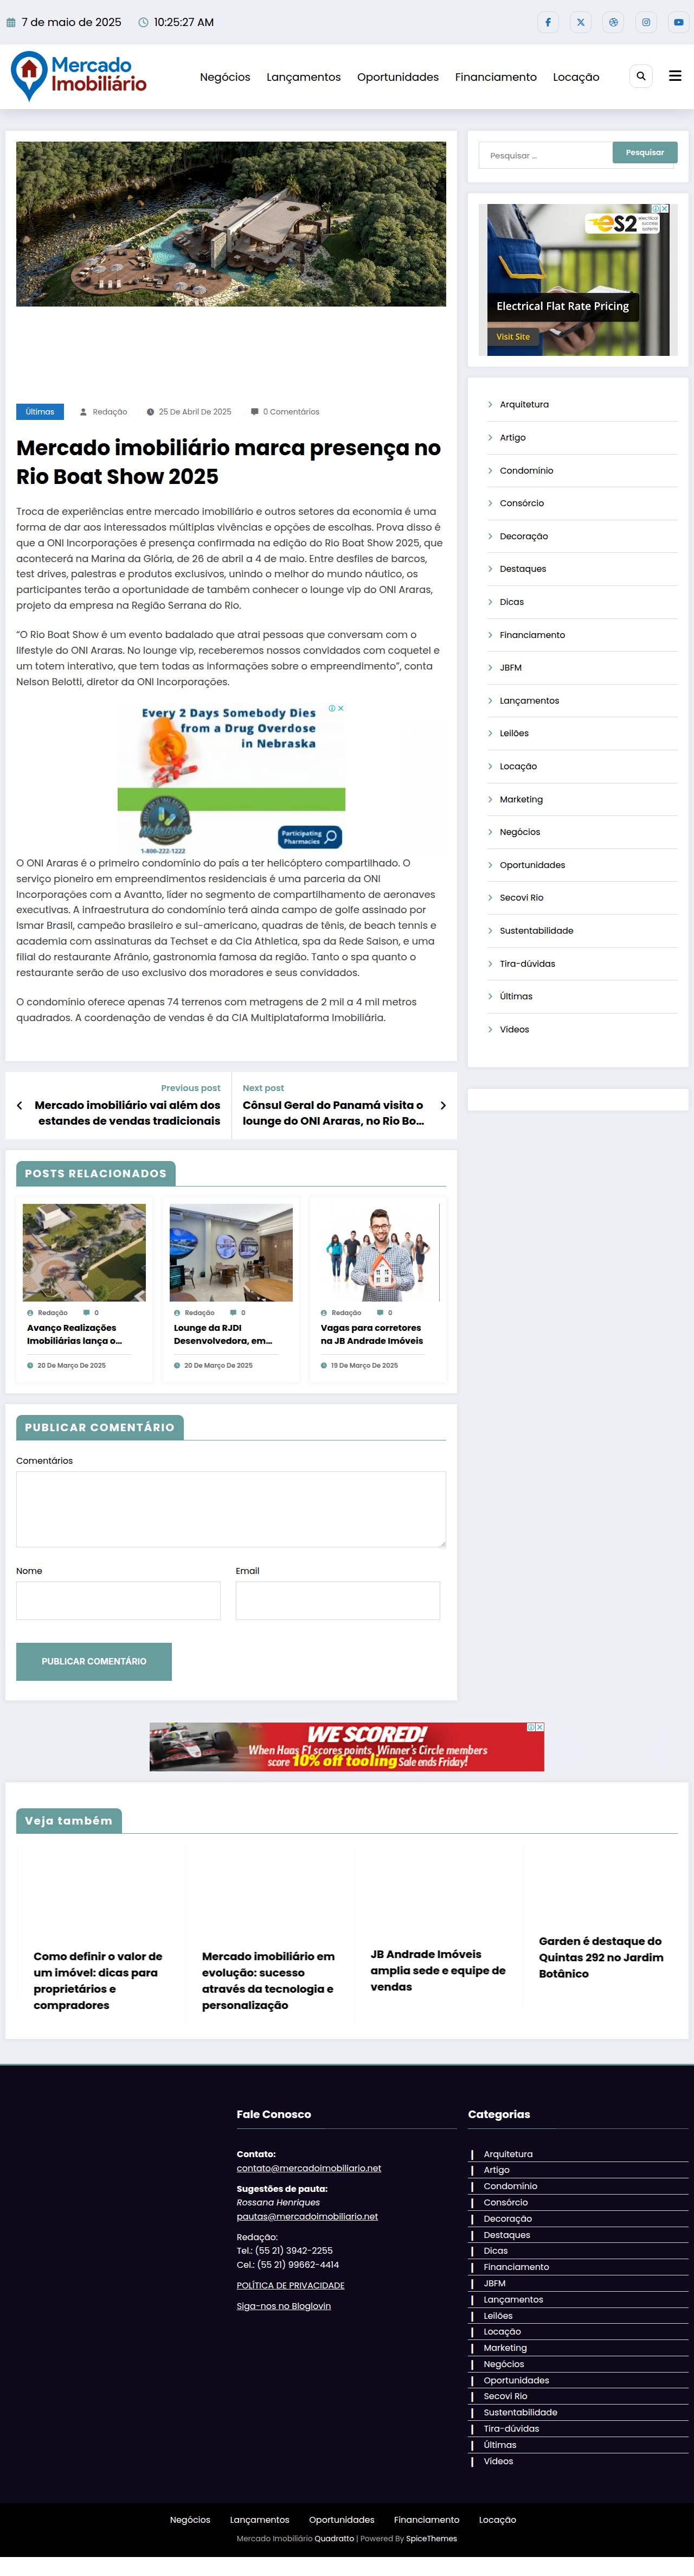Open the YouTube social link
The height and width of the screenshot is (2576, 694).
click(x=678, y=22)
